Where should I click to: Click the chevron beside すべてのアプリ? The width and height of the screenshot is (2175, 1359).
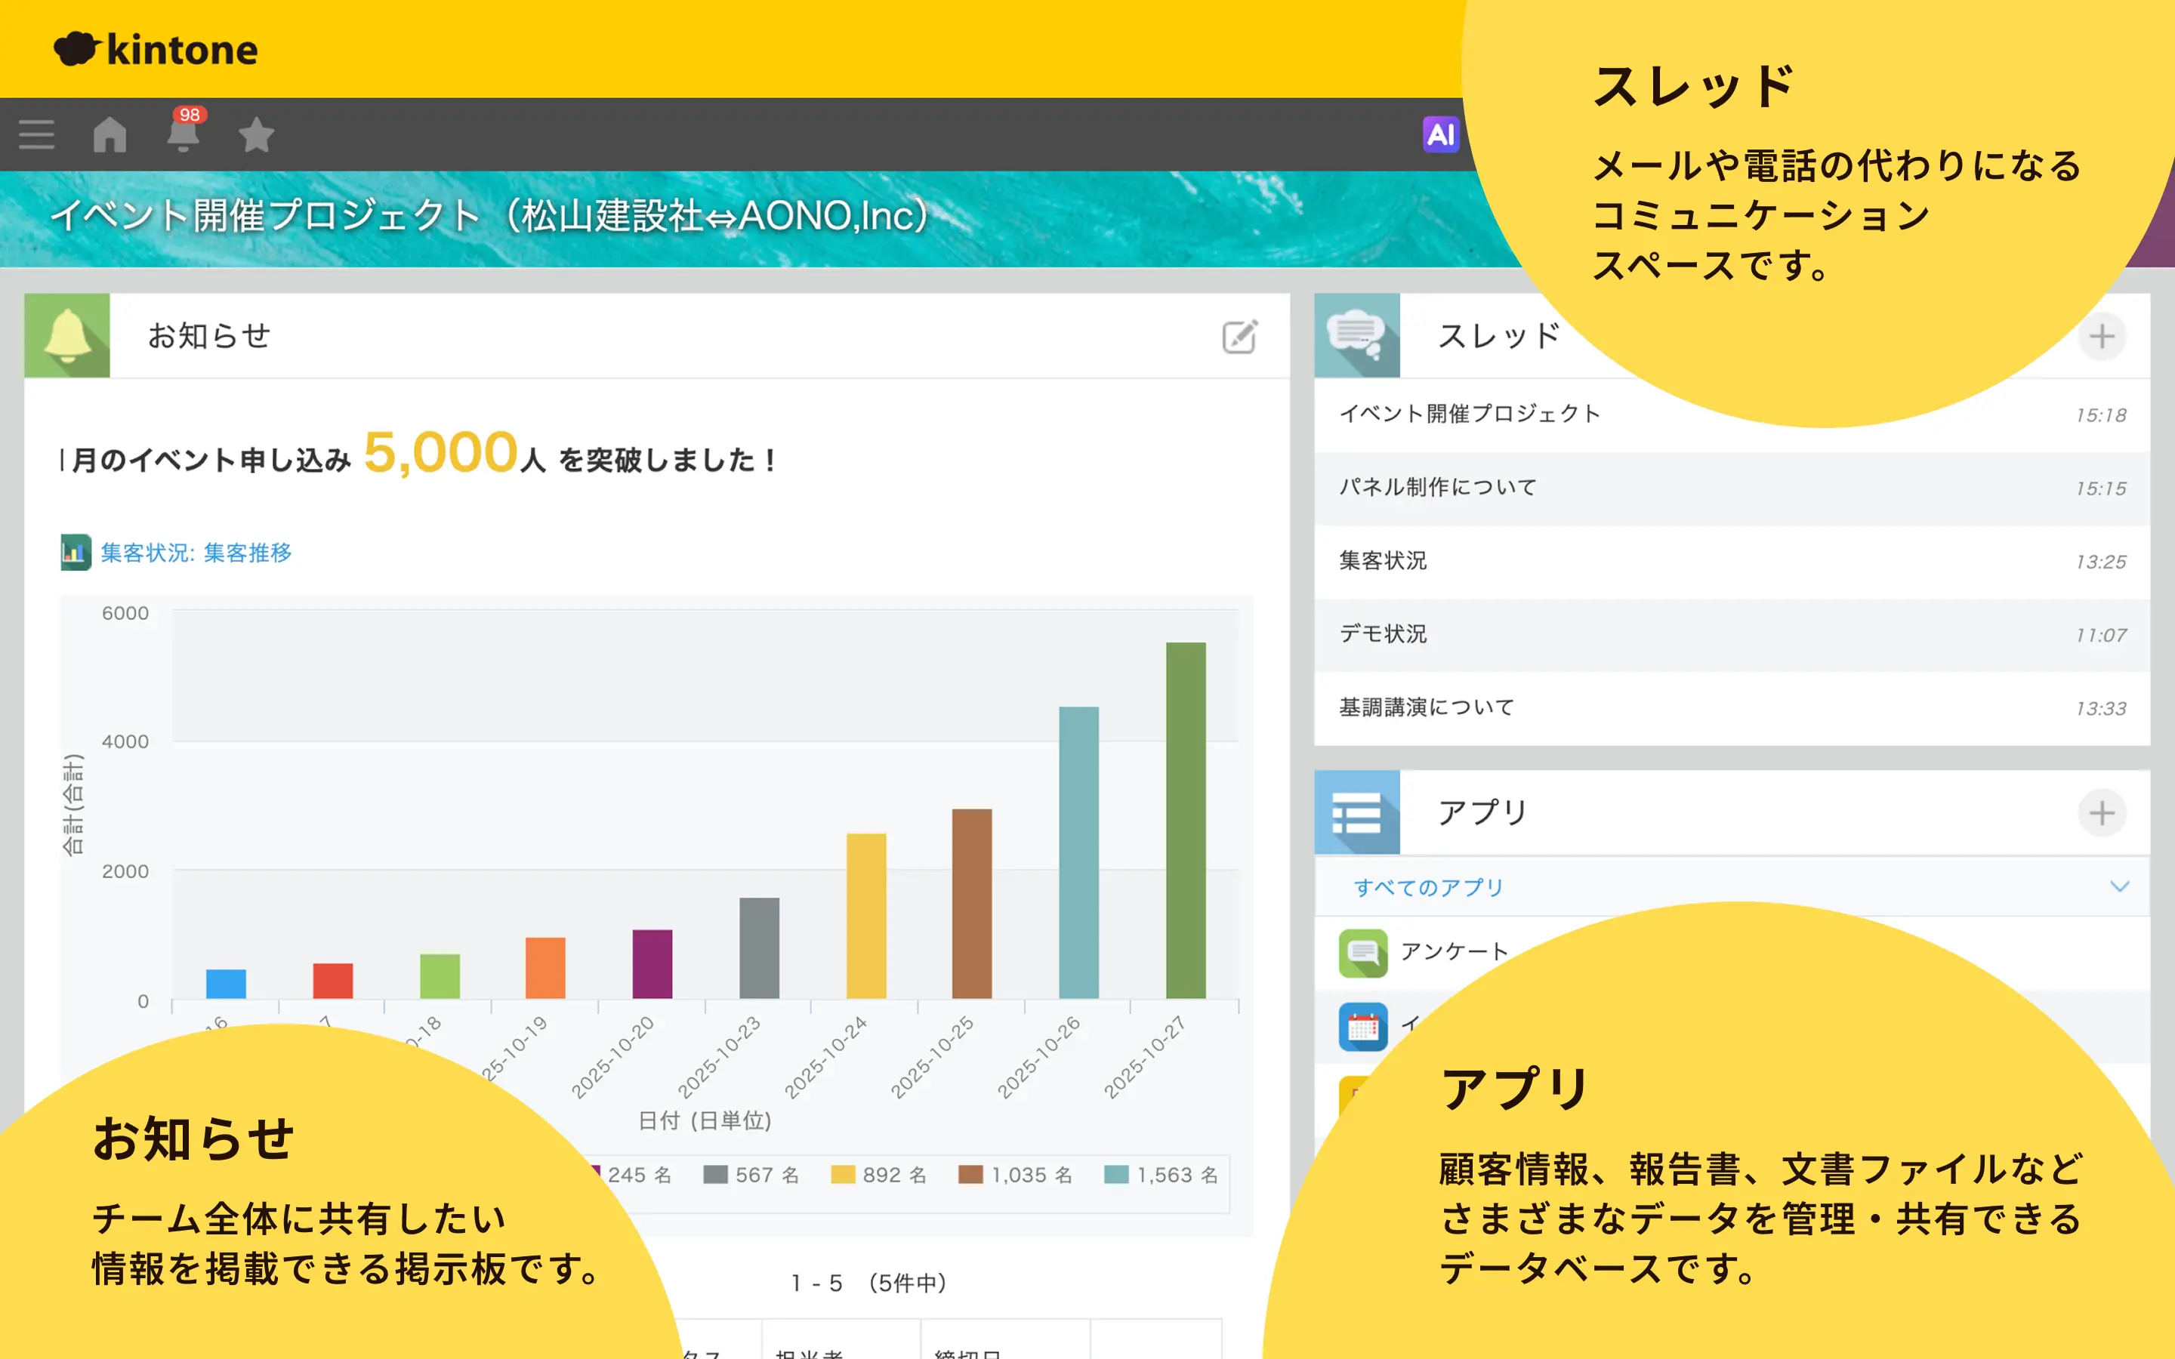point(2118,887)
